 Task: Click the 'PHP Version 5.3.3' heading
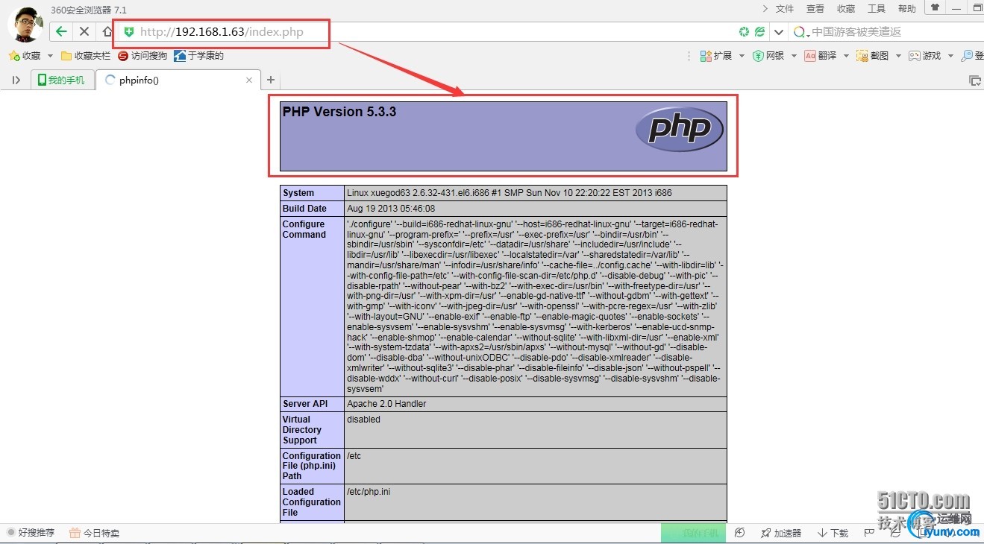[x=339, y=112]
